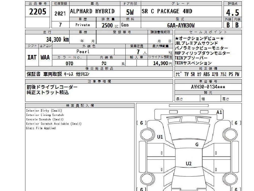Click air conditioner code WAA
This screenshot has width=254, height=191.
[x=45, y=57]
